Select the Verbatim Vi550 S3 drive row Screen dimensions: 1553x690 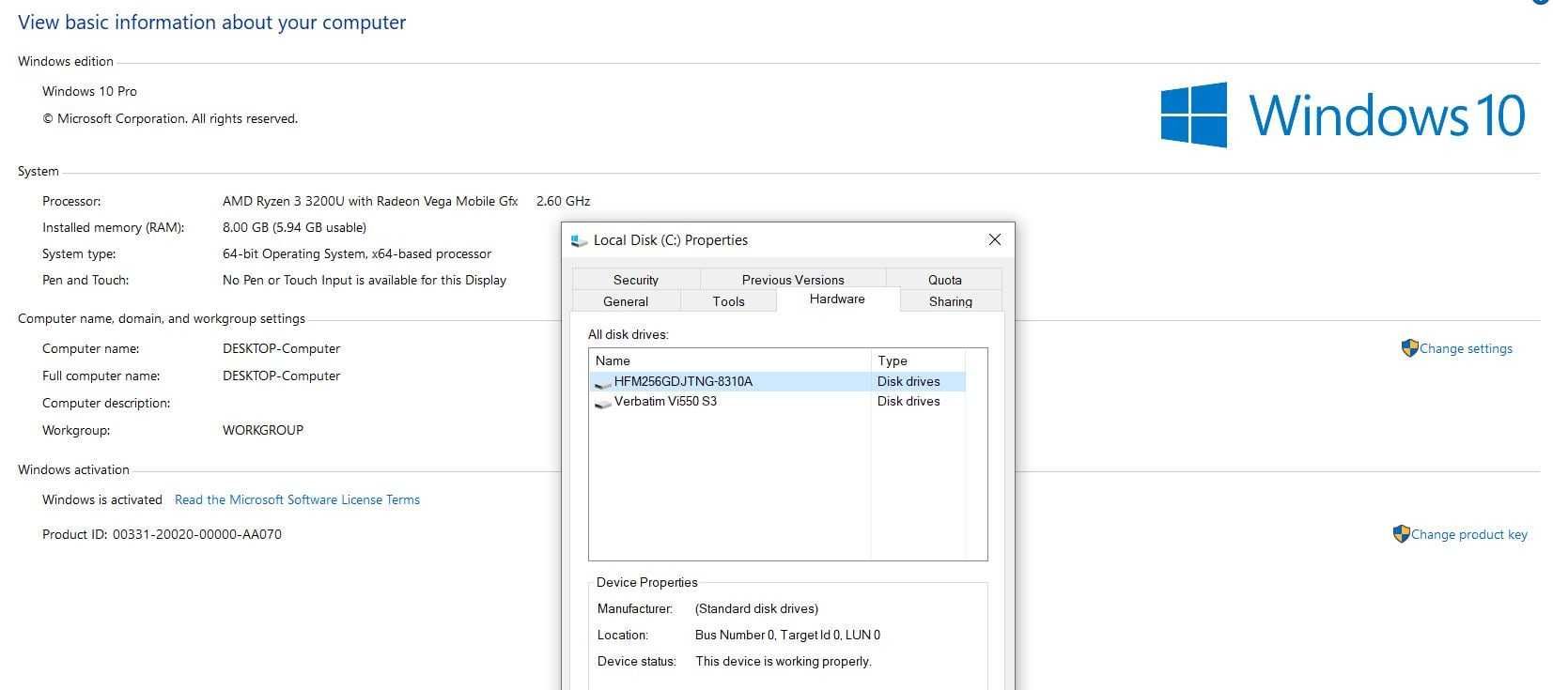[777, 401]
